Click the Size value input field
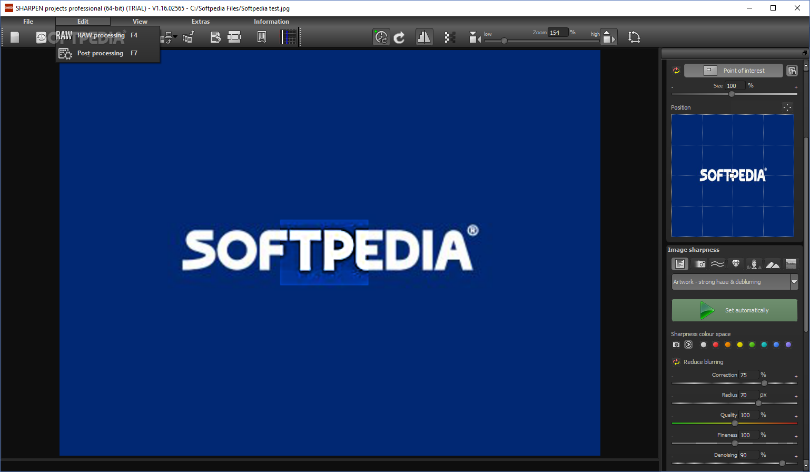Image resolution: width=810 pixels, height=472 pixels. [735, 86]
